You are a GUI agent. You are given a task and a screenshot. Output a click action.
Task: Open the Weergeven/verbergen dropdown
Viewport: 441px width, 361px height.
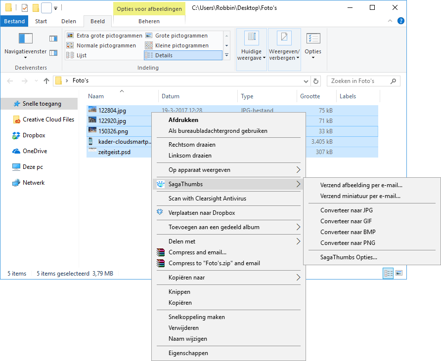click(284, 49)
